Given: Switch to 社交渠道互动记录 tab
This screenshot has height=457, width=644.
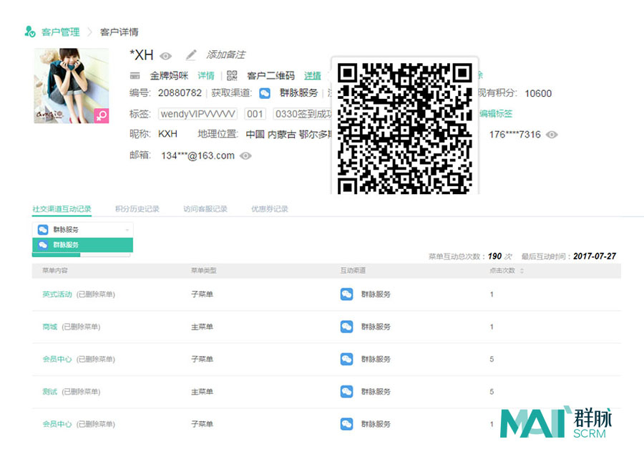Looking at the screenshot, I should (x=62, y=208).
